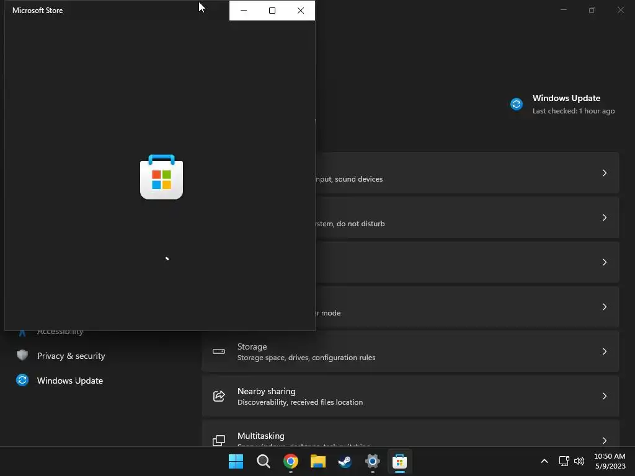Minimize the Settings window behind

coord(564,10)
